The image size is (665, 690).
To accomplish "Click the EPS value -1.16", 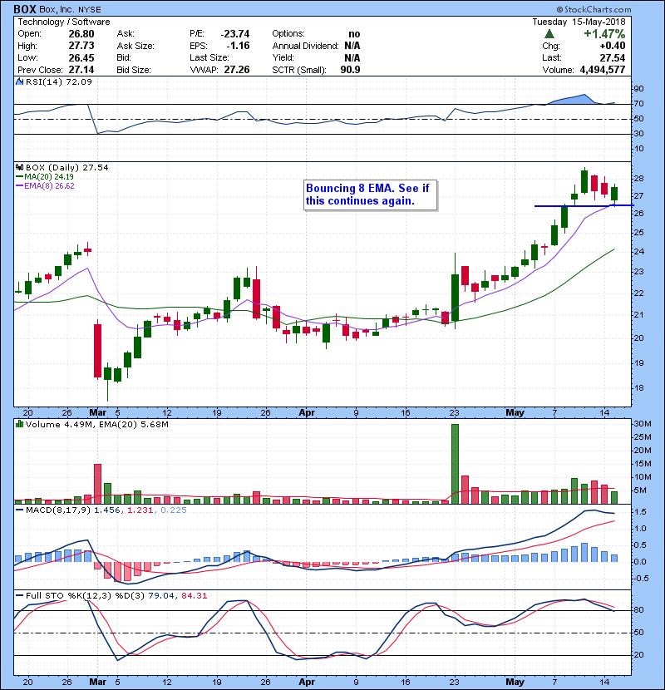I will click(238, 46).
